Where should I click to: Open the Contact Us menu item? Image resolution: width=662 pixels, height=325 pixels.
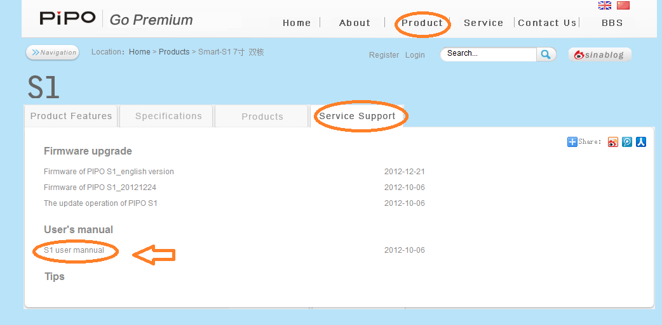click(547, 23)
